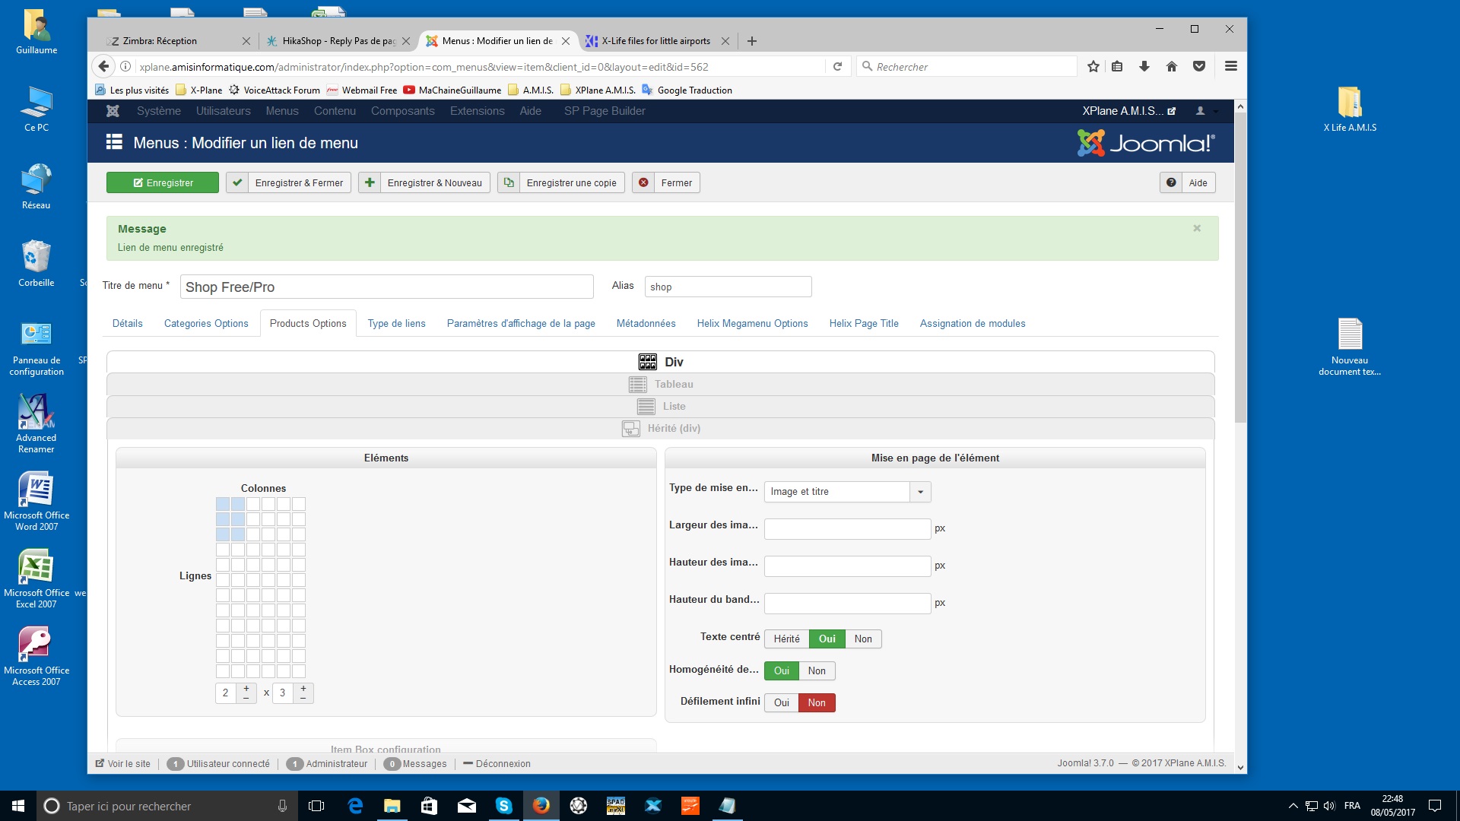
Task: Increase the columns count stepper
Action: tap(246, 689)
